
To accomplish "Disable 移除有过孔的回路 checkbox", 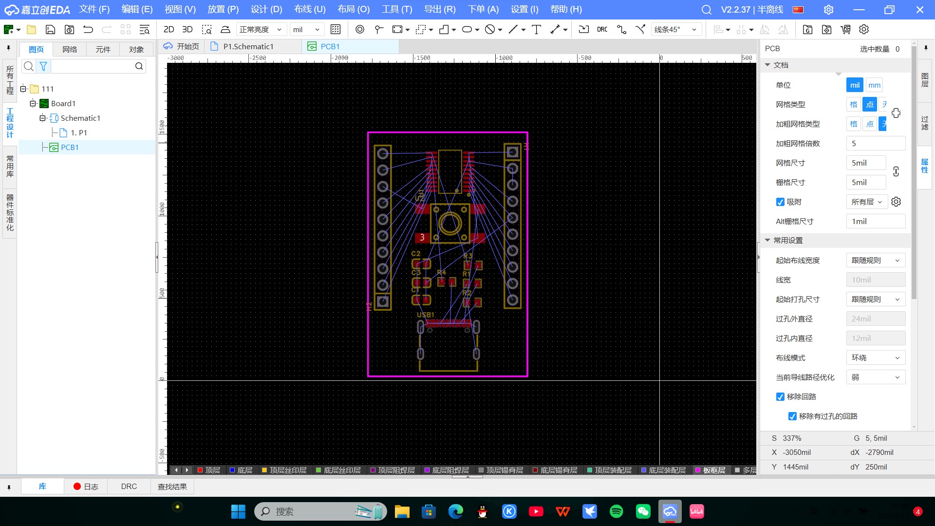I will click(x=792, y=416).
